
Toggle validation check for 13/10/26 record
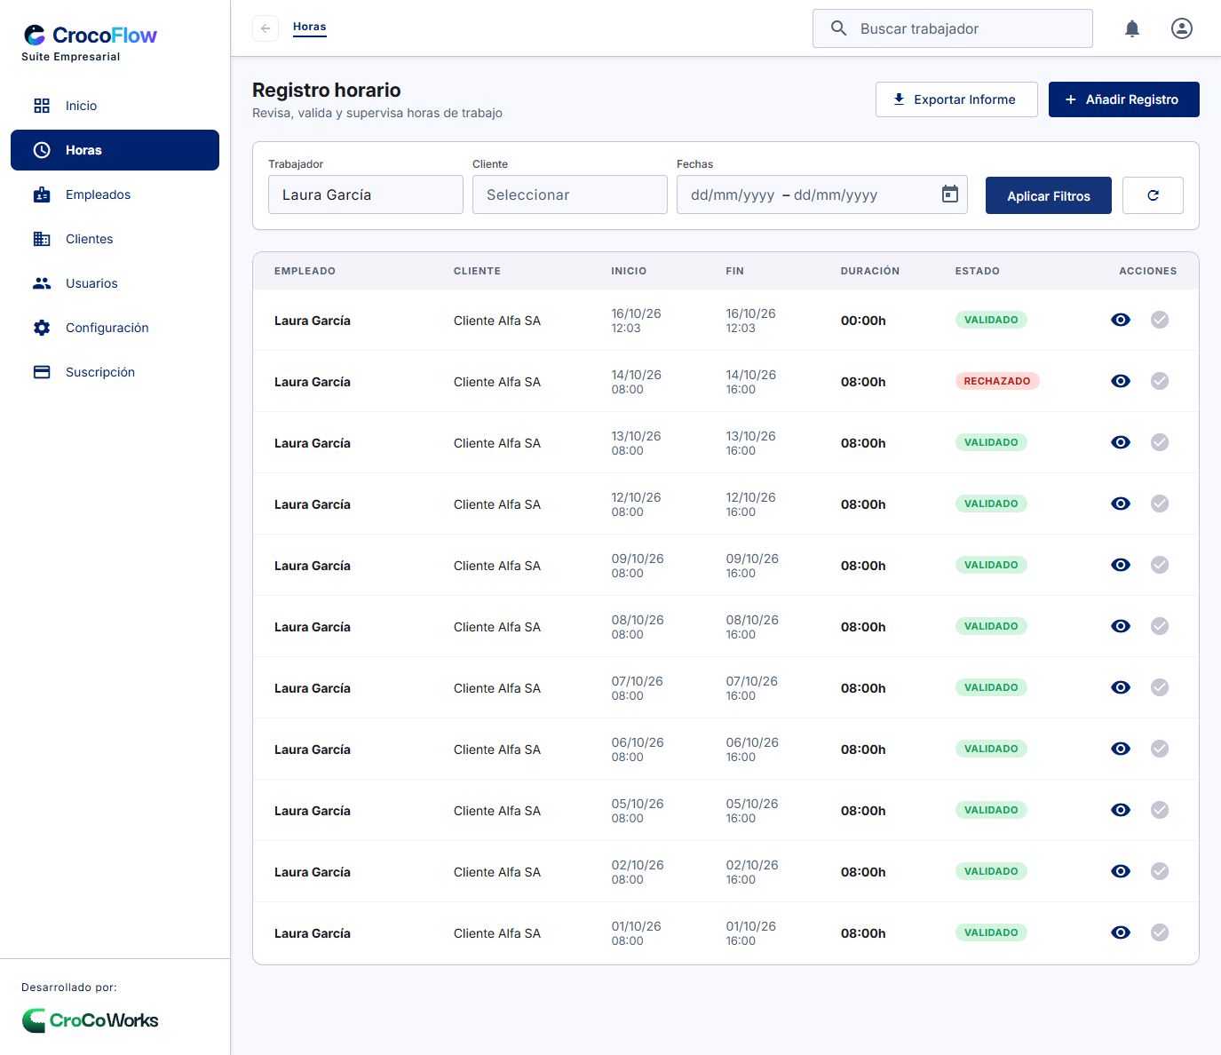coord(1160,442)
